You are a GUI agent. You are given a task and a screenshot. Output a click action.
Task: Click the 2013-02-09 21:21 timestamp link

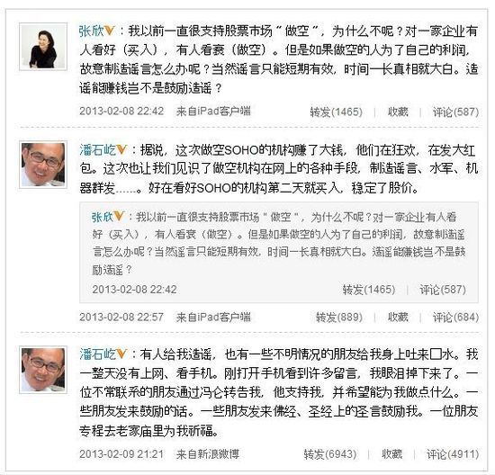[x=121, y=454]
